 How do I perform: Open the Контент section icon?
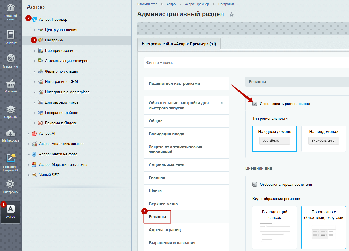point(11,35)
